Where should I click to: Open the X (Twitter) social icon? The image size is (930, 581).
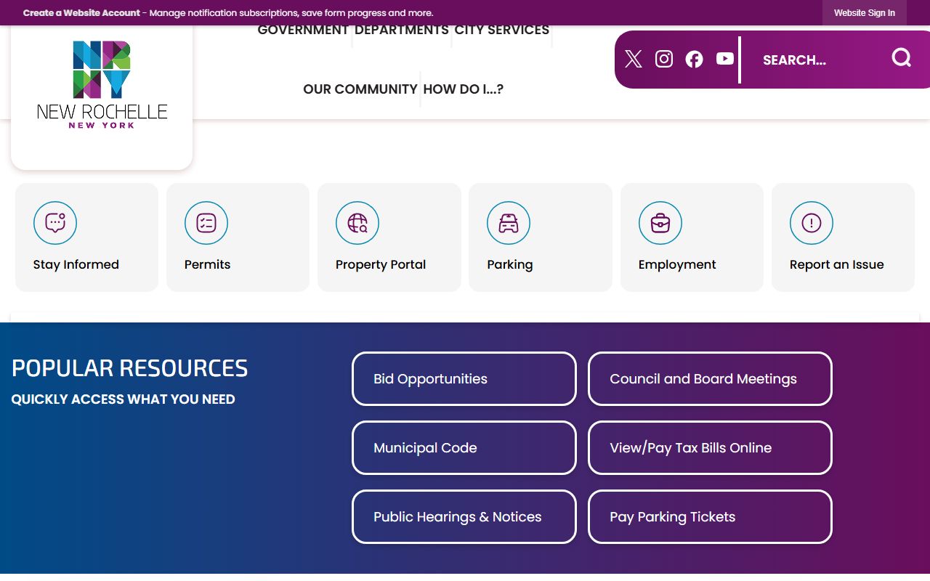click(634, 60)
